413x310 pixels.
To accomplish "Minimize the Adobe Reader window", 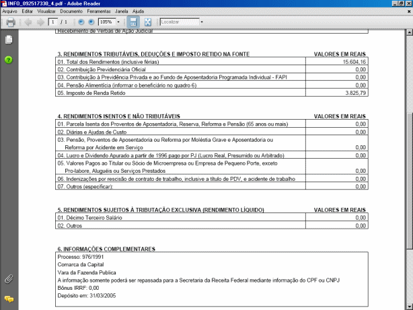I will pos(395,3).
